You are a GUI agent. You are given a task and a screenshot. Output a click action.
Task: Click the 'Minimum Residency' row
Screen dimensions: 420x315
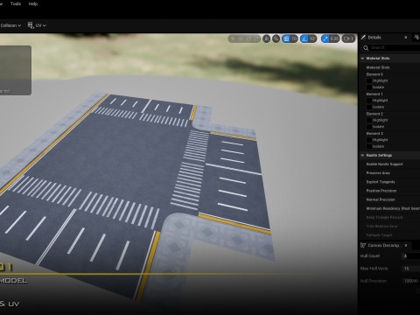[x=389, y=208]
